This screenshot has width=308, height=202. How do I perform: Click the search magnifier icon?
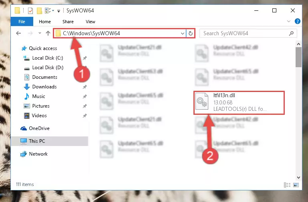coord(291,33)
